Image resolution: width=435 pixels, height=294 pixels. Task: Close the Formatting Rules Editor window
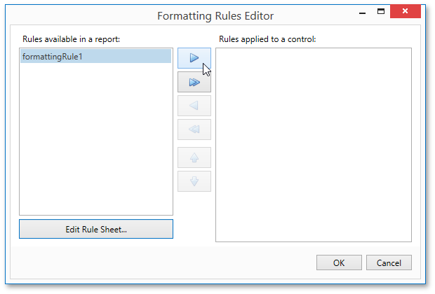pyautogui.click(x=406, y=11)
